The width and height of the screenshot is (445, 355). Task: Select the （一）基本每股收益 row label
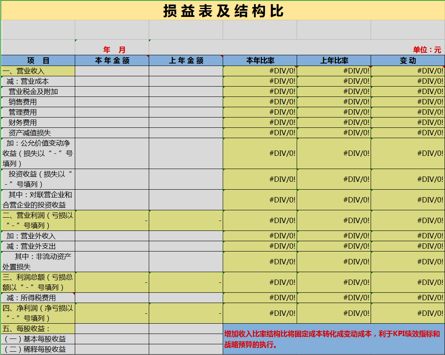[38, 339]
